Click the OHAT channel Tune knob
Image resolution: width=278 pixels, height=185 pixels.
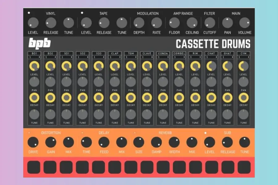click(227, 114)
